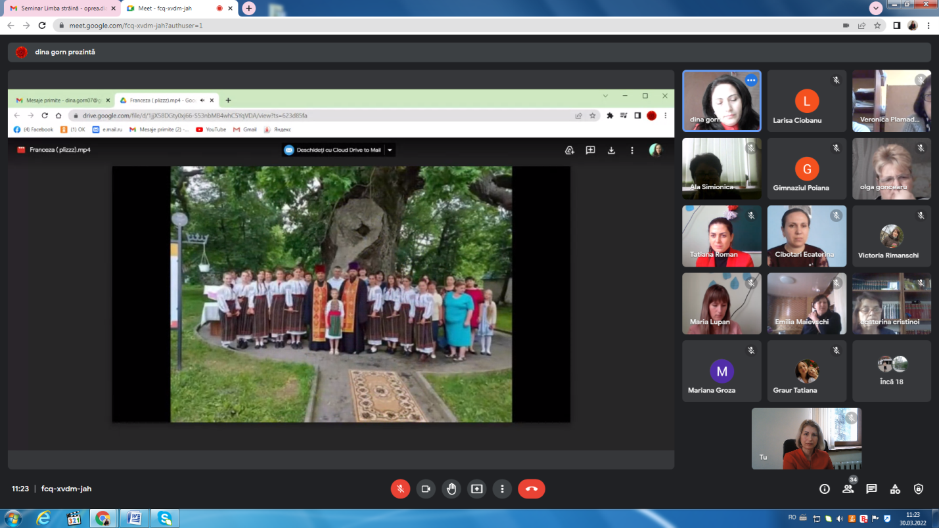Open the Încă 18 participants tile
Screen dimensions: 939x528
tap(891, 371)
